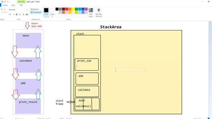
Task: Toggle Underline text formatting
Action: 24,15
